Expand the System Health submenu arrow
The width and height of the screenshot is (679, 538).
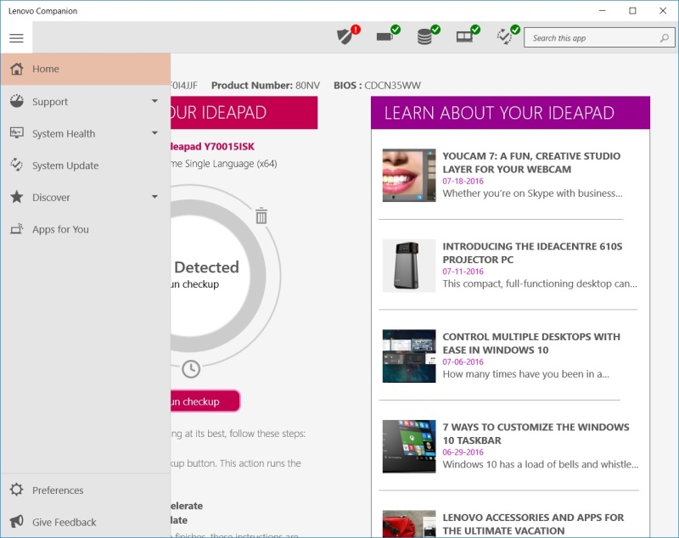[154, 133]
